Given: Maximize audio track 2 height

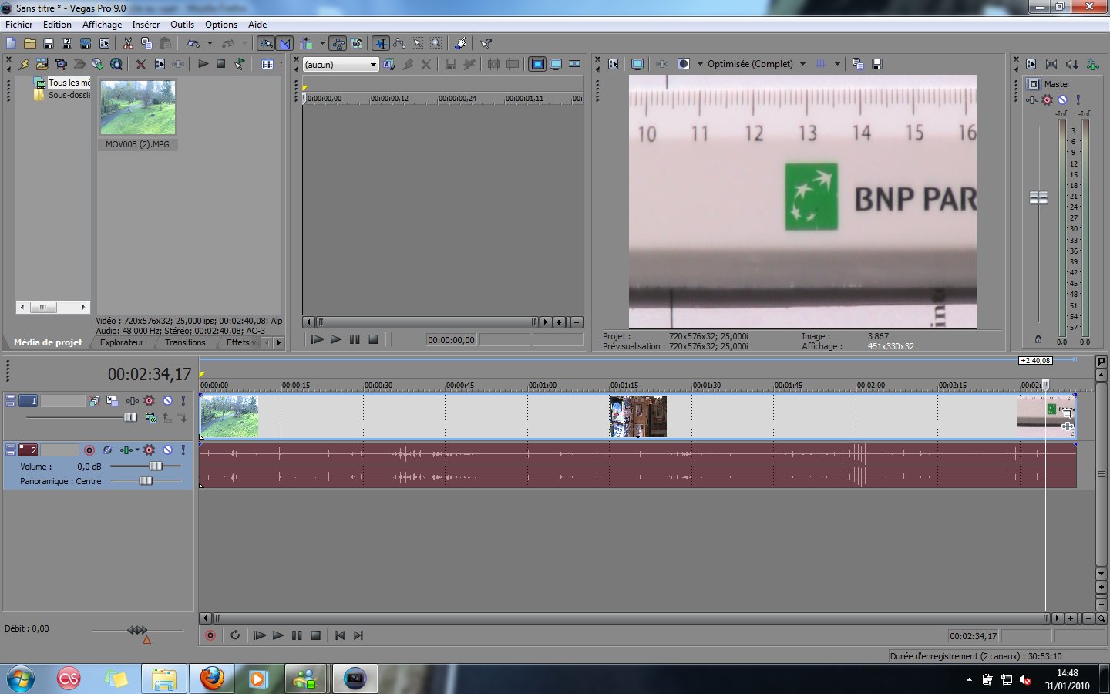Looking at the screenshot, I should 11,453.
